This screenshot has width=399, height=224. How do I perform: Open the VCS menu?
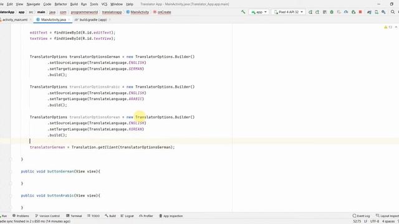[104, 4]
